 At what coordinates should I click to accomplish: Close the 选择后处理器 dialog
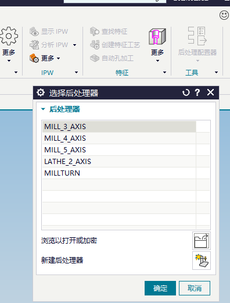[210, 92]
